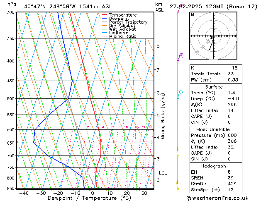Click the hodograph wind plot

pyautogui.click(x=213, y=36)
